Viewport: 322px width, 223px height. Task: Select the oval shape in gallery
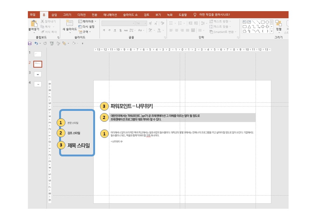(267, 22)
